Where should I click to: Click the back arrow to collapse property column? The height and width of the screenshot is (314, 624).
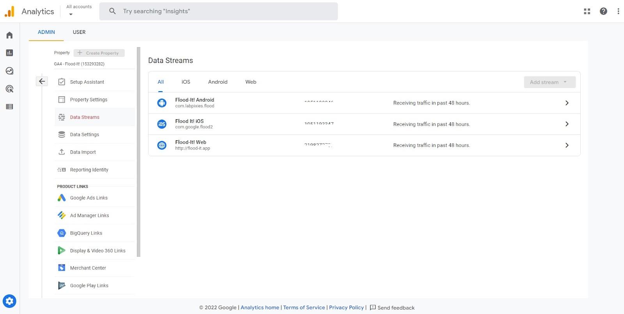42,81
